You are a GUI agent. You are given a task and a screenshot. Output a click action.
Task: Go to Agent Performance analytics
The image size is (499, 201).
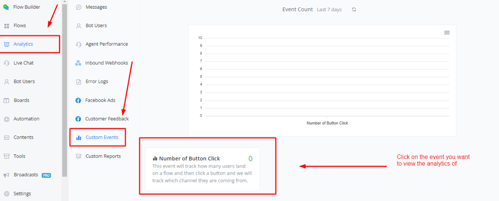pos(107,44)
